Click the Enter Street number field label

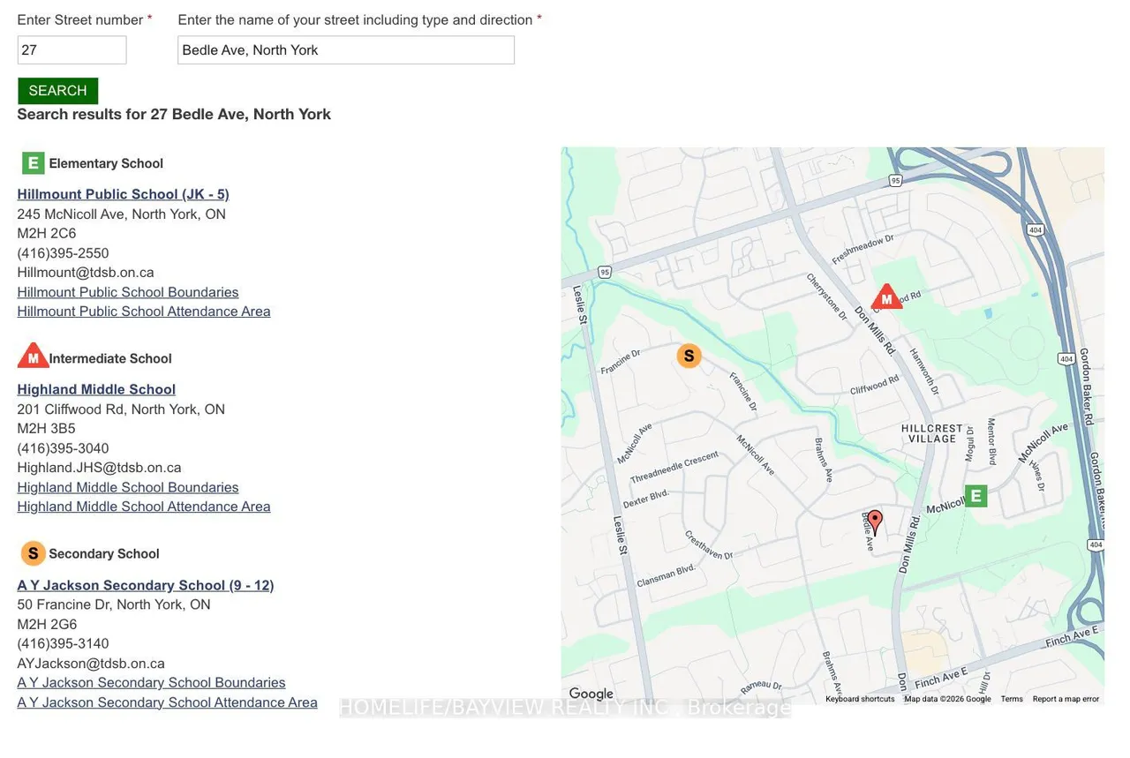click(85, 19)
